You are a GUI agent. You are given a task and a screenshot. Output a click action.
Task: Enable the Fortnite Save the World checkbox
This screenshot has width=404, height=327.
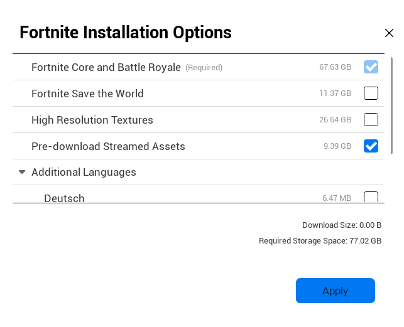(371, 94)
